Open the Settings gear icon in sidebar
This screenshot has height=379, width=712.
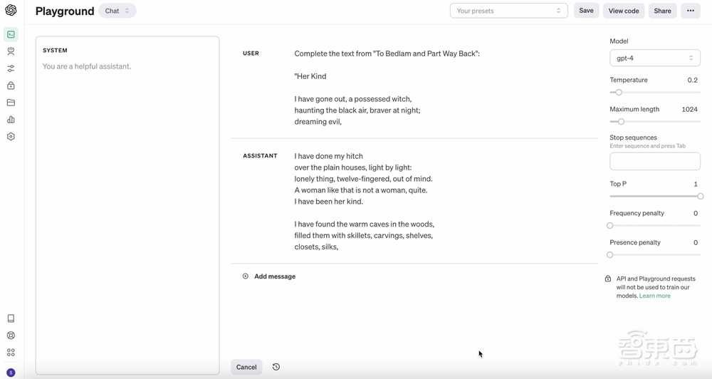(11, 137)
